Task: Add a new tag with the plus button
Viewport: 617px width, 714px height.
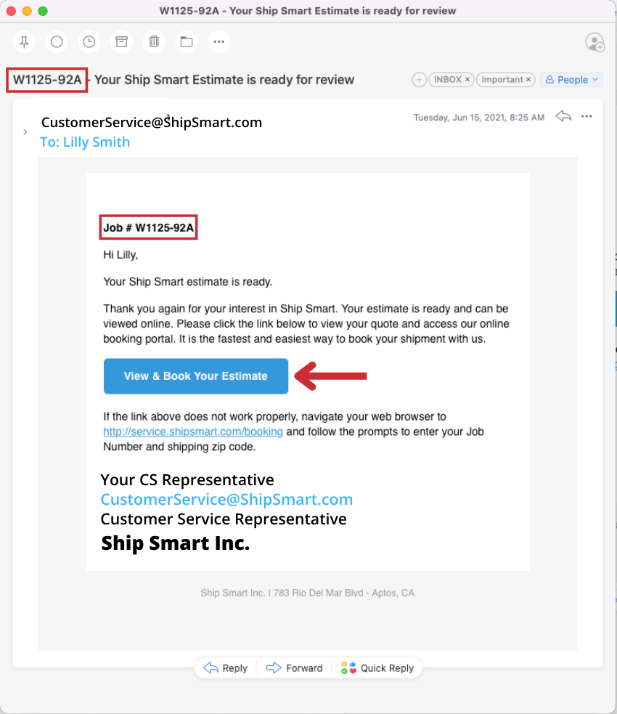Action: click(419, 80)
